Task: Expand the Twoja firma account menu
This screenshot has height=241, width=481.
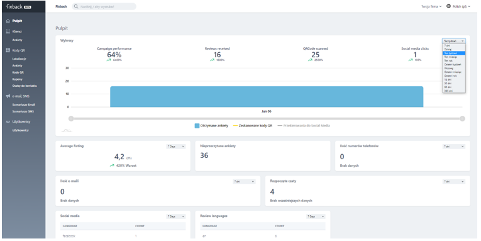Action: 431,6
